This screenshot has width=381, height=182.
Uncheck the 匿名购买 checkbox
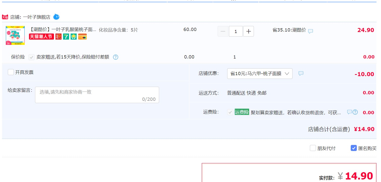(x=354, y=148)
